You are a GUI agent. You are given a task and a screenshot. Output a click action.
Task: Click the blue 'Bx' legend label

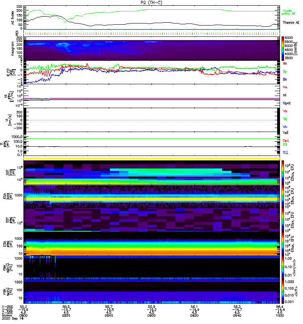tap(285, 79)
